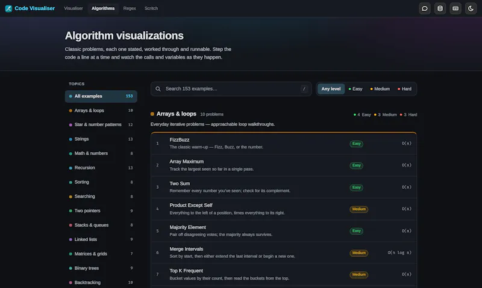Viewport: 482px width, 288px height.
Task: Open the Top K Frequent problem
Action: point(284,274)
